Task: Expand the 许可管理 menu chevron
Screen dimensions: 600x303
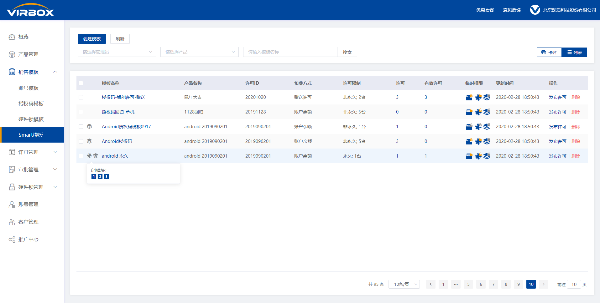Action: 55,152
